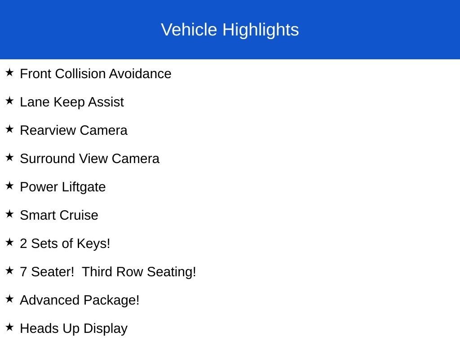Click the star icon next to Advanced Package
This screenshot has height=345, width=460.
pos(9,299)
